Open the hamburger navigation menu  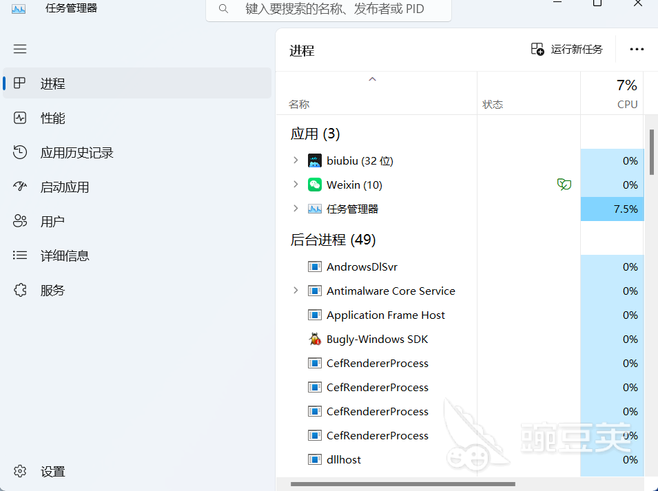[x=20, y=49]
